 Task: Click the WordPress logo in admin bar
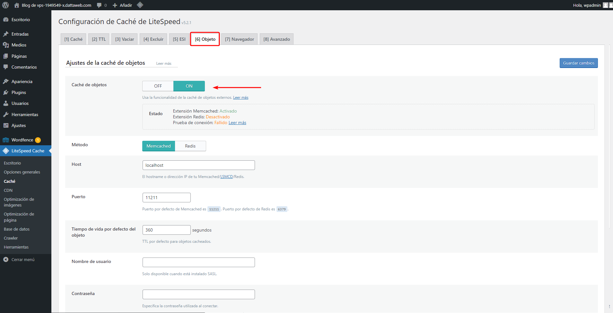tap(5, 5)
